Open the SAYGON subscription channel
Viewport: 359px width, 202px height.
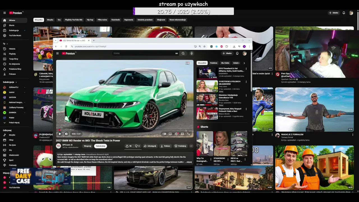14,97
